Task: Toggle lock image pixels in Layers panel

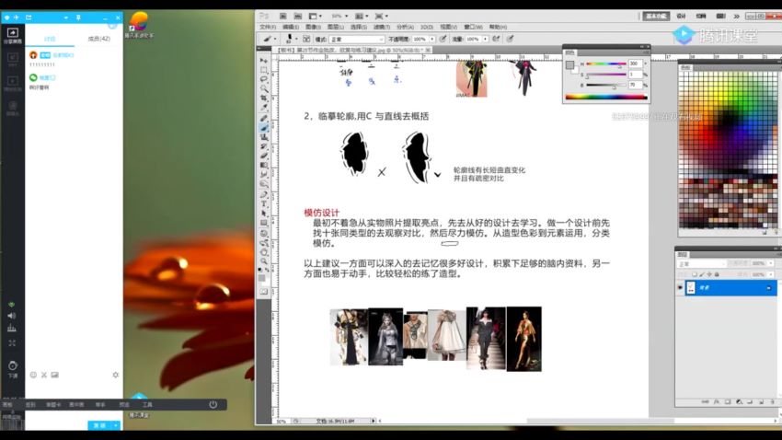Action: (x=702, y=274)
